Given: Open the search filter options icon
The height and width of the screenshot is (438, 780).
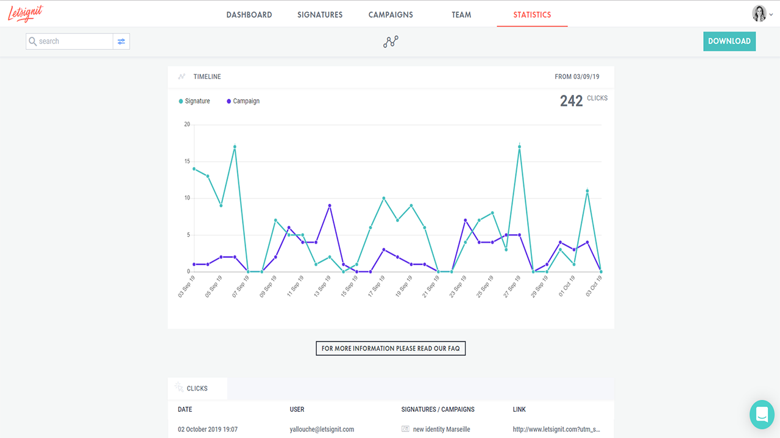Looking at the screenshot, I should tap(121, 41).
